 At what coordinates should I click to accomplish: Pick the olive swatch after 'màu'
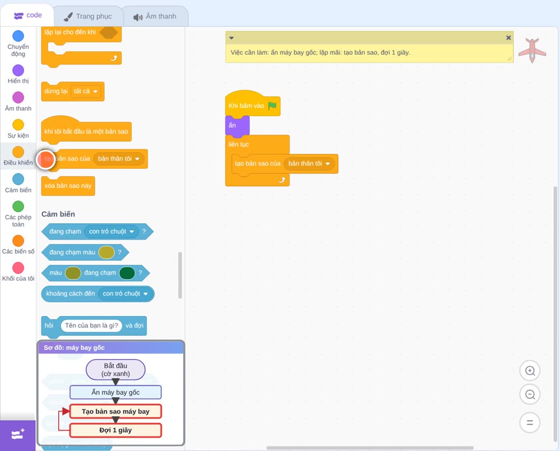[x=73, y=273]
